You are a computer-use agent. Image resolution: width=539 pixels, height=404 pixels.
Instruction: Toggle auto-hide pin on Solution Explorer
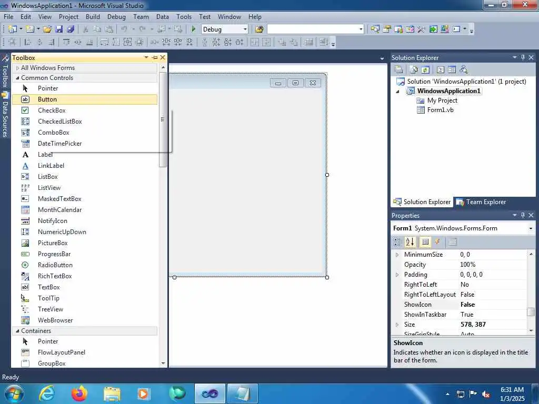coord(523,57)
